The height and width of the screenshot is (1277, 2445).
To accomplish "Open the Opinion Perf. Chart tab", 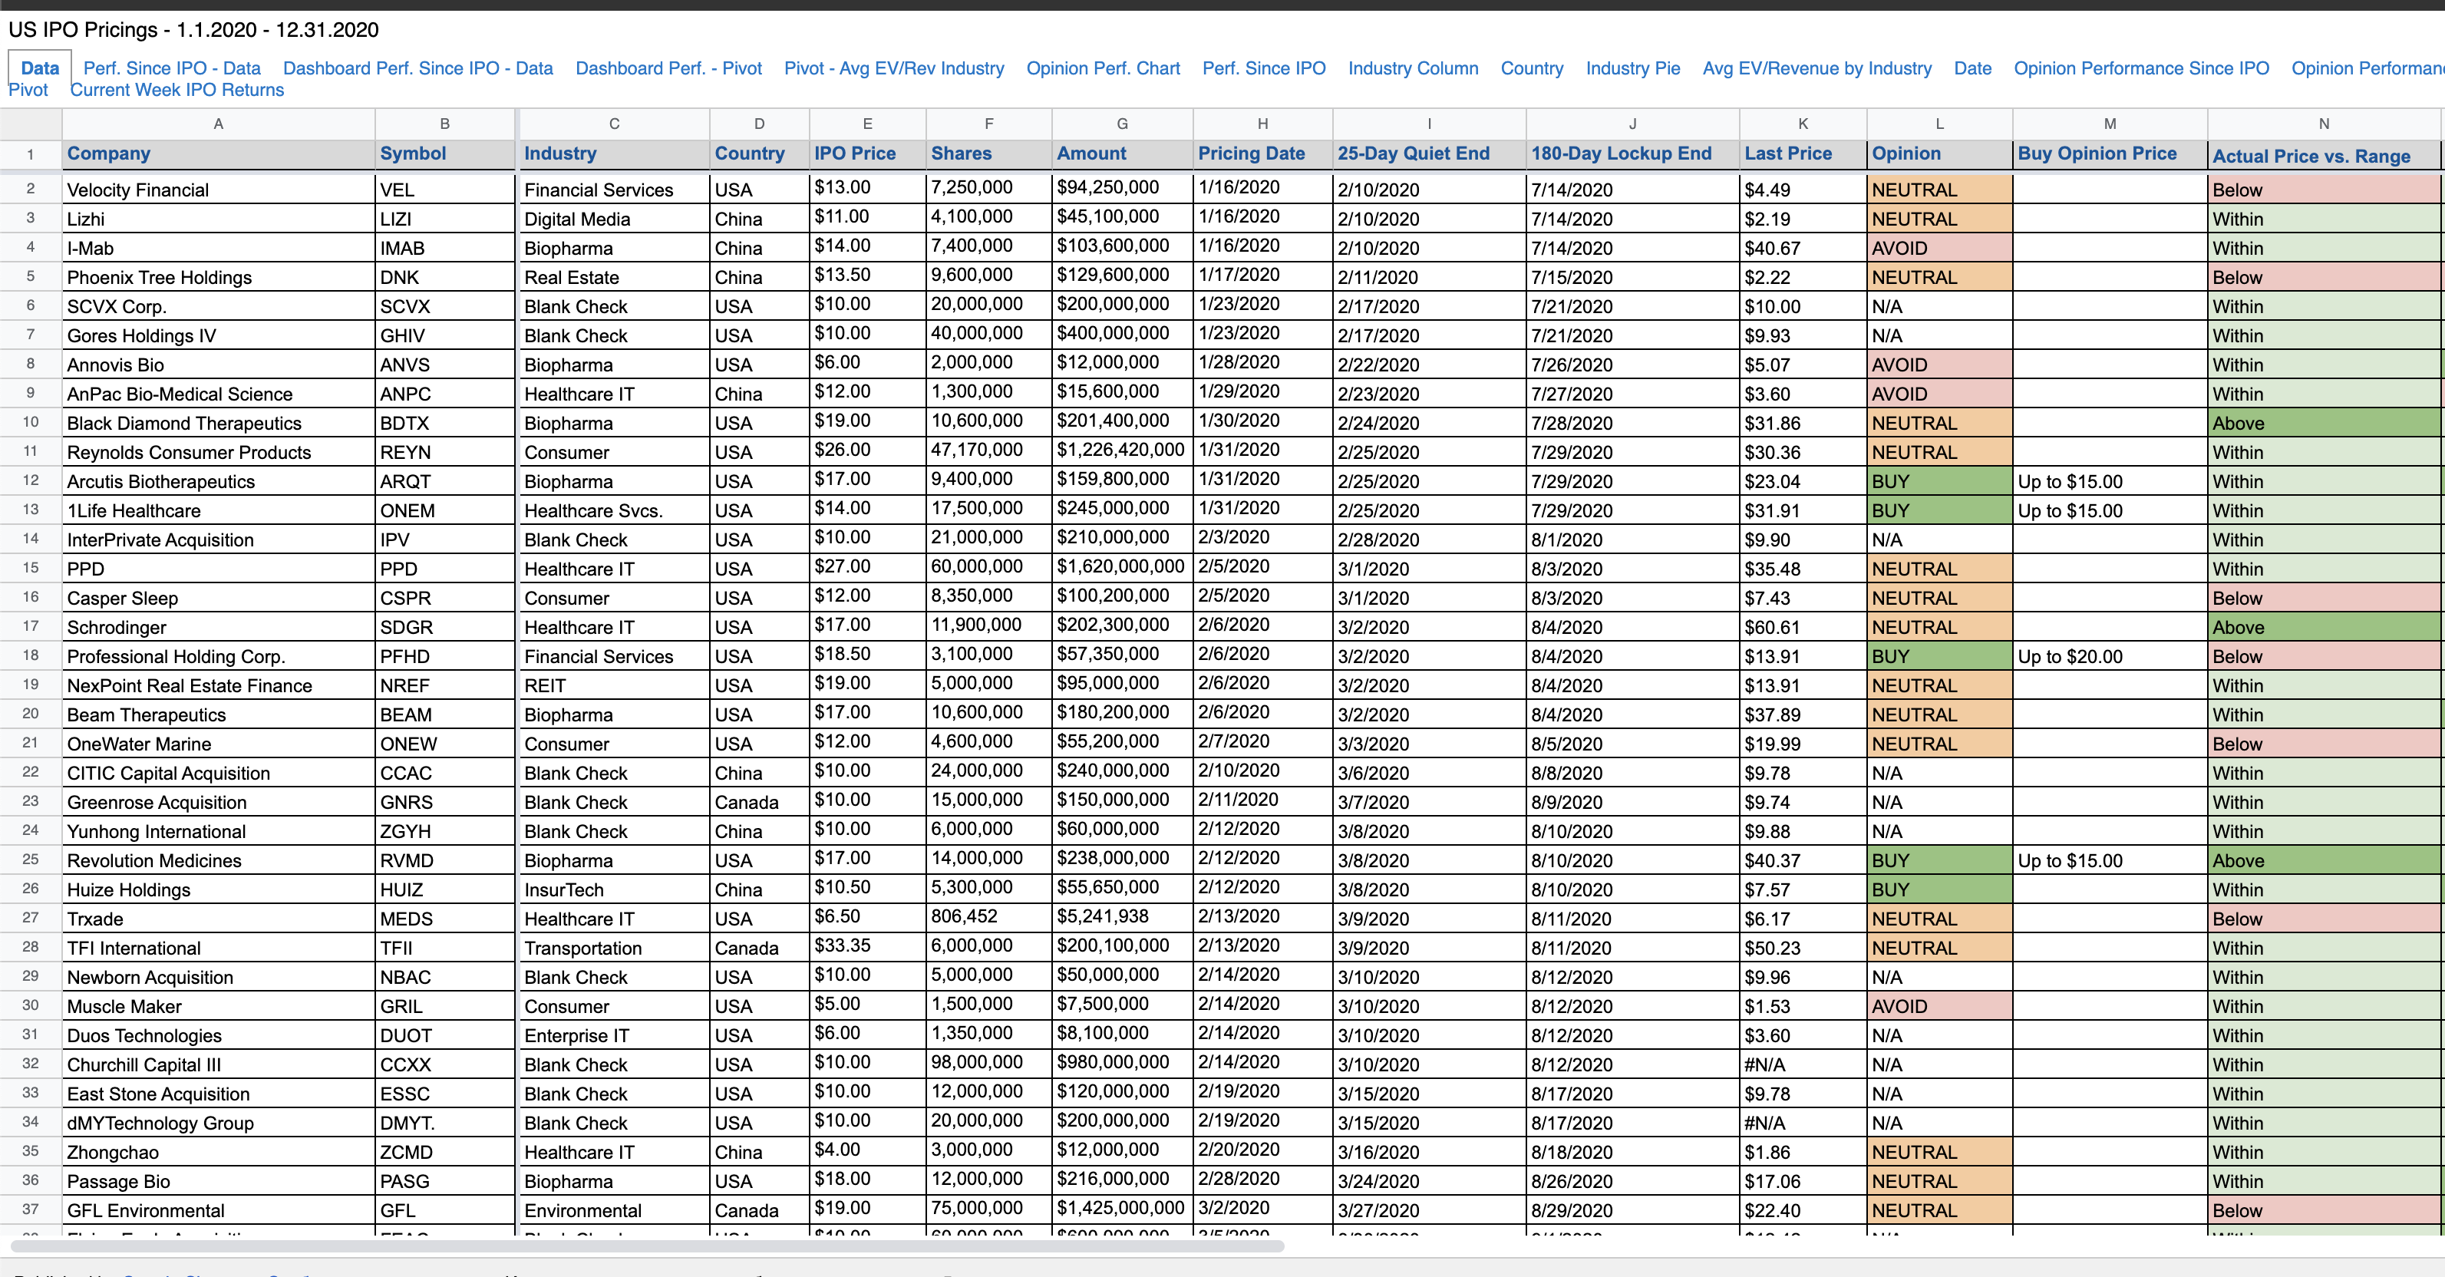I will coord(1103,68).
